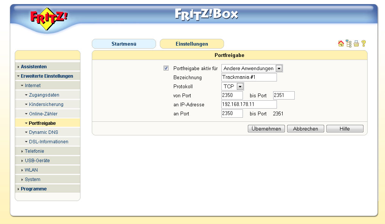385x224 pixels.
Task: Select Portfreigabe in the sidebar
Action: [48, 123]
